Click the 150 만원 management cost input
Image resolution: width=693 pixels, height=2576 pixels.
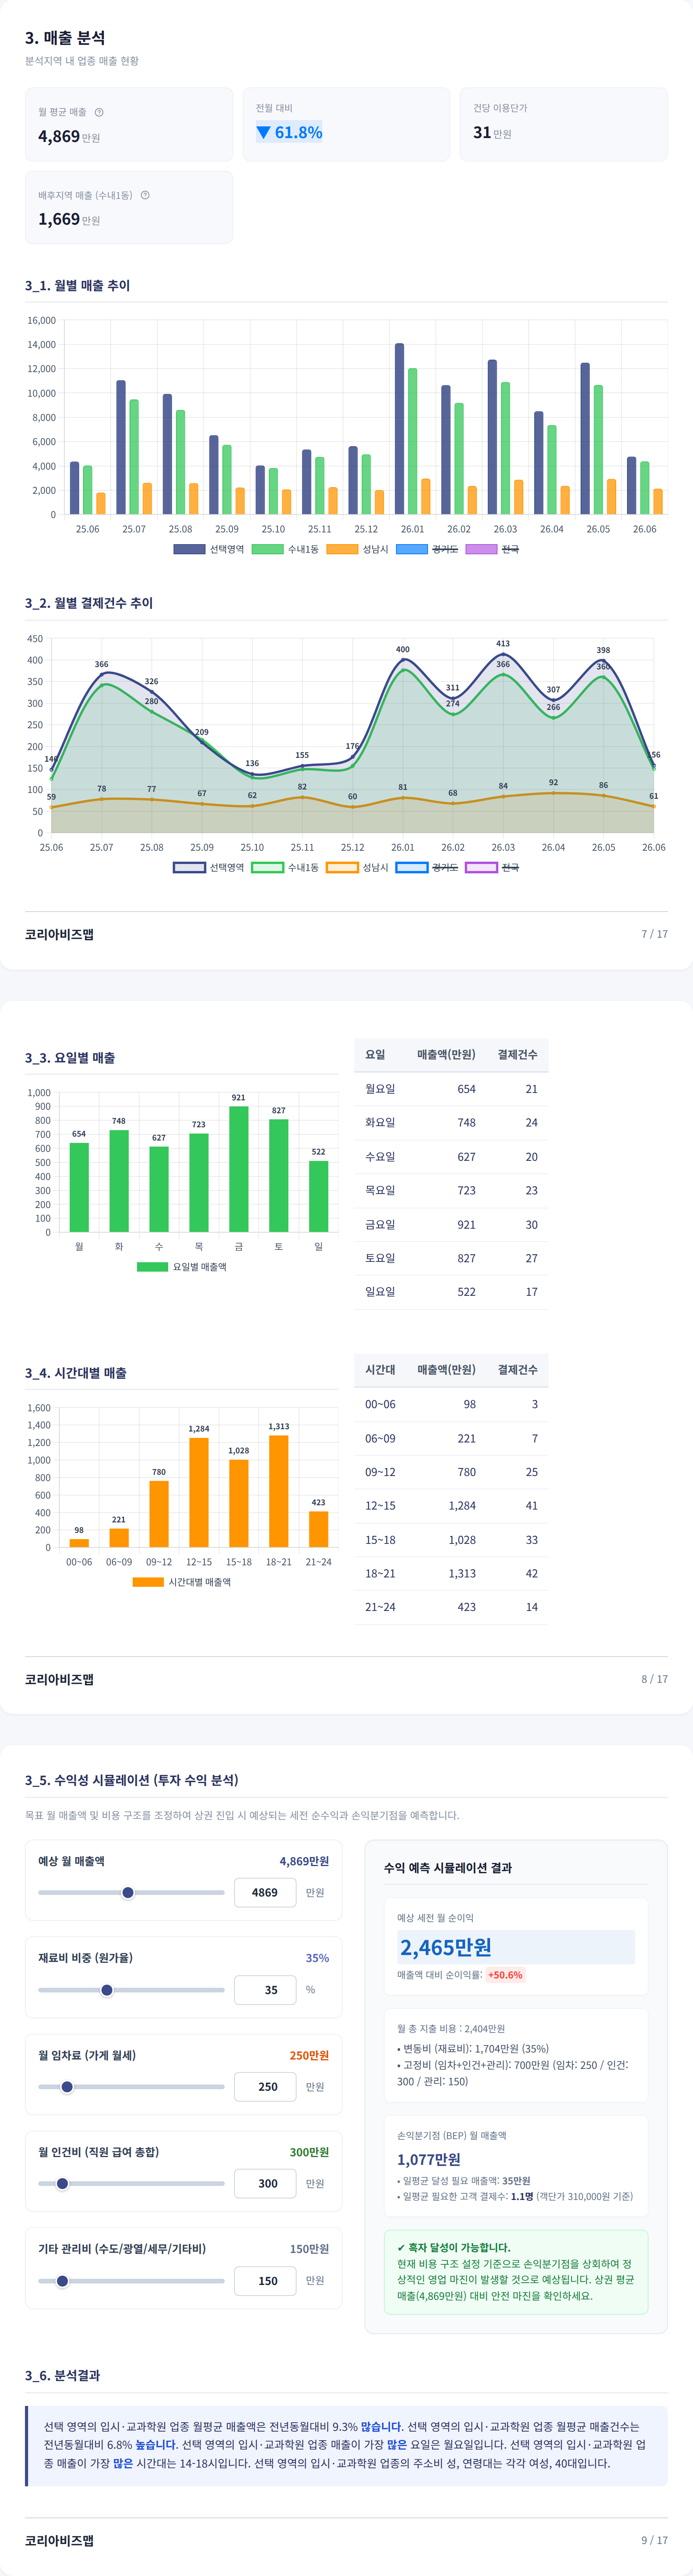tap(265, 2281)
